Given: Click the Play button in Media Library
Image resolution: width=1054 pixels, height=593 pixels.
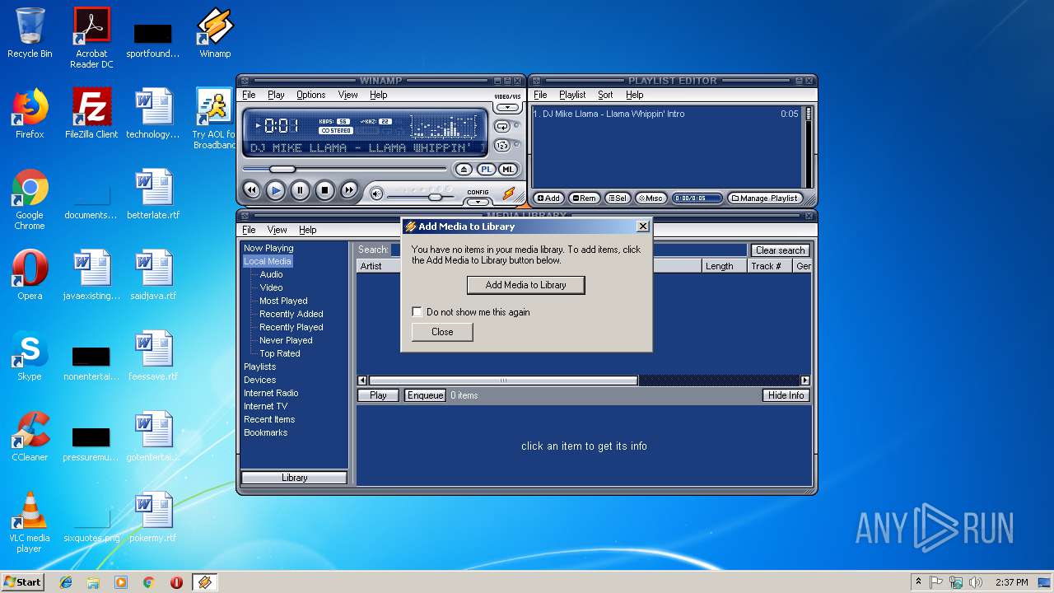Looking at the screenshot, I should pyautogui.click(x=378, y=395).
